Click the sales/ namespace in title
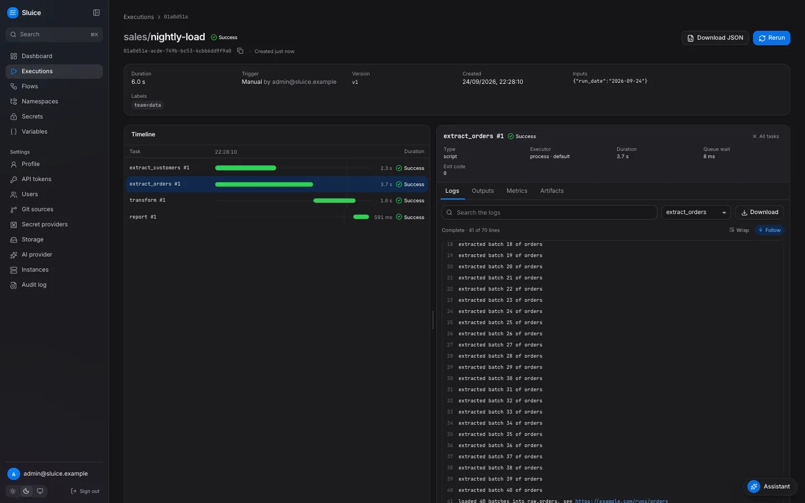Viewport: 805px width, 503px height. (137, 37)
